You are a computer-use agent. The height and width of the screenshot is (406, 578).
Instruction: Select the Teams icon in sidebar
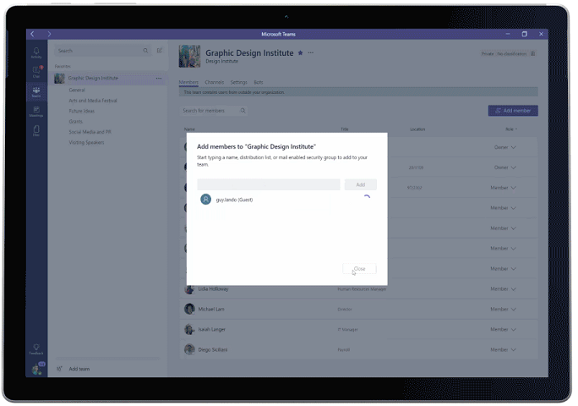point(36,91)
